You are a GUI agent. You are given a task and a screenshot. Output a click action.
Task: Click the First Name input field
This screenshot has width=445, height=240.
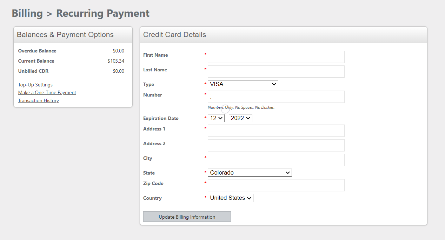click(276, 57)
